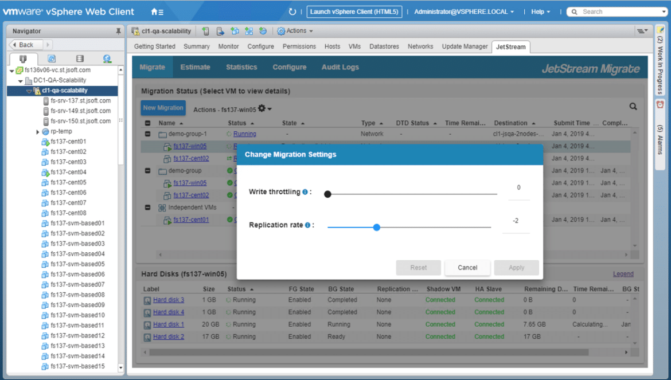Open the vSphere home menu icon
The image size is (671, 380).
(157, 12)
